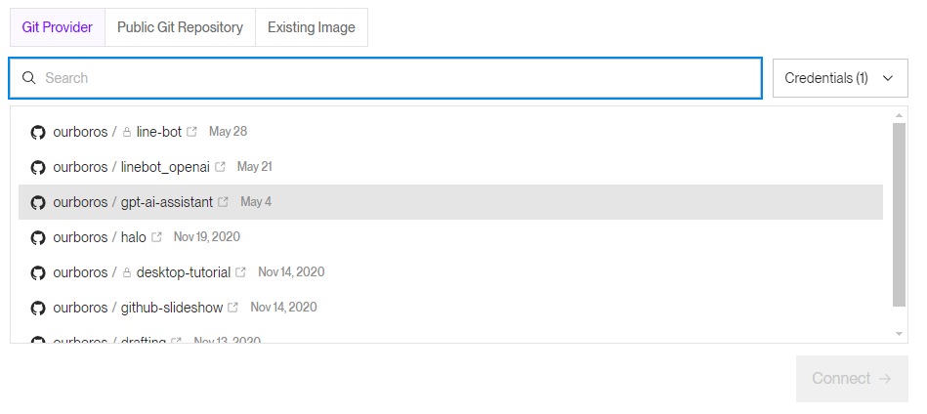Image resolution: width=927 pixels, height=414 pixels.
Task: Click scrollbar down arrow in repository list
Action: (899, 334)
